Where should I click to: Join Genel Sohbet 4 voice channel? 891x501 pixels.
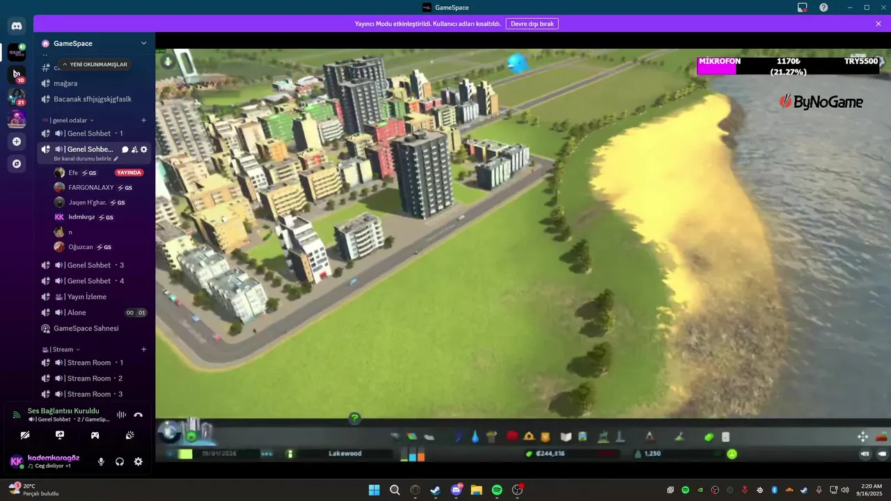point(94,281)
